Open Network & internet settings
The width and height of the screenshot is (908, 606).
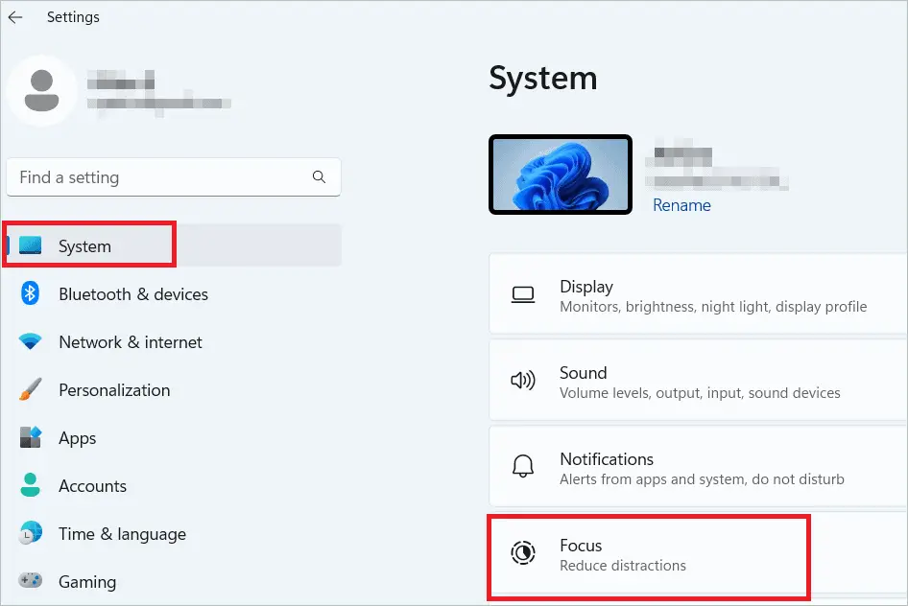tap(174, 341)
